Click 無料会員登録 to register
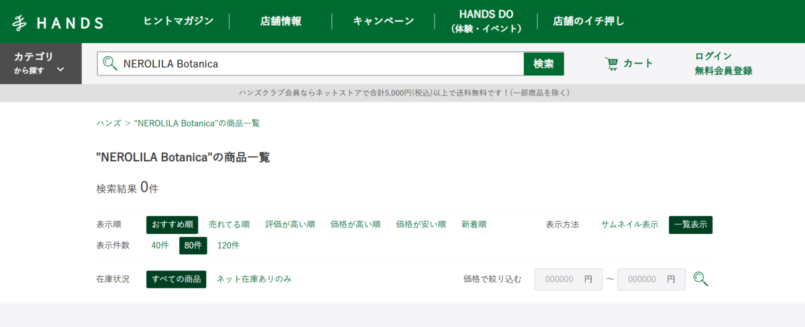Screen dimensions: 805x327 tap(723, 71)
